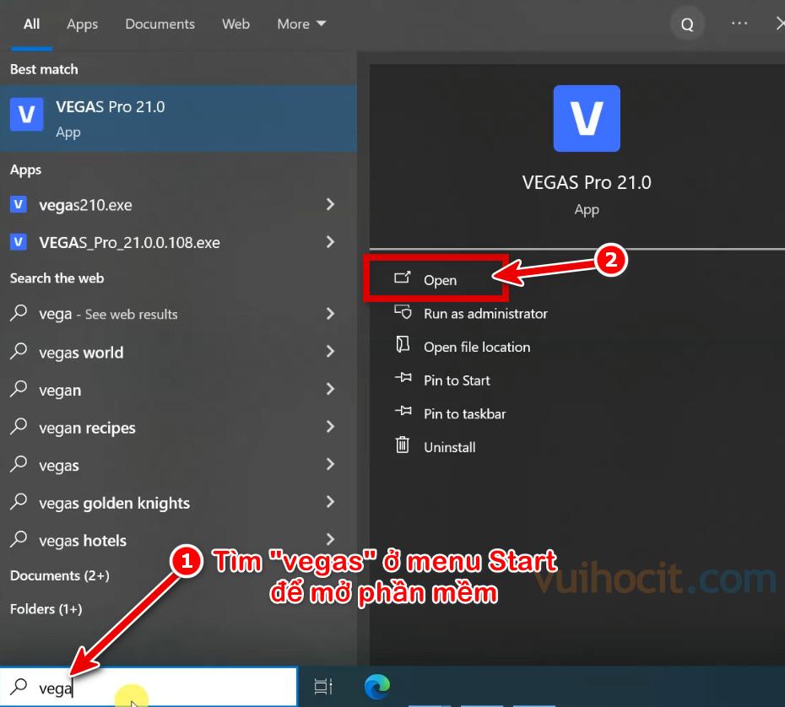Expand the vegas210.exe result arrow

[x=330, y=205]
